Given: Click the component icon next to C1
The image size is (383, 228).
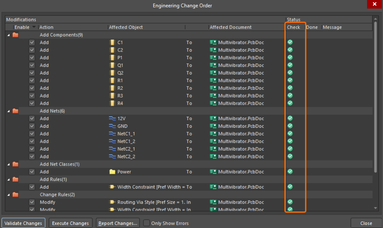Looking at the screenshot, I should [112, 42].
